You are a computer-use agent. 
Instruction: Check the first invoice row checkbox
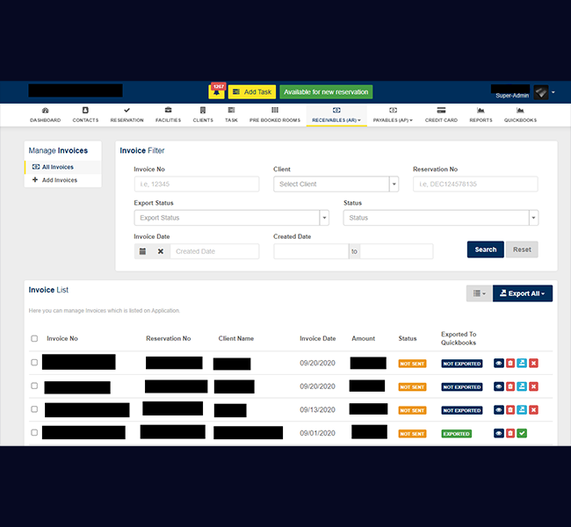pyautogui.click(x=34, y=363)
